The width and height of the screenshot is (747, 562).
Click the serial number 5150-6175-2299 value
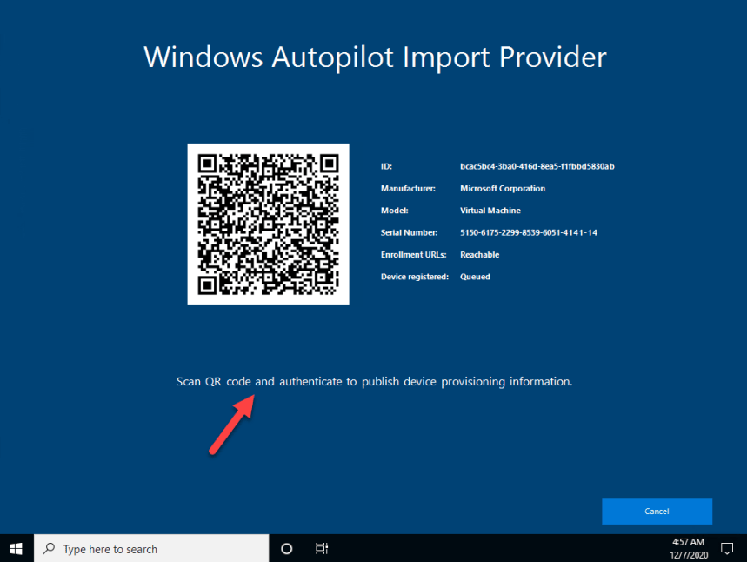coord(529,232)
